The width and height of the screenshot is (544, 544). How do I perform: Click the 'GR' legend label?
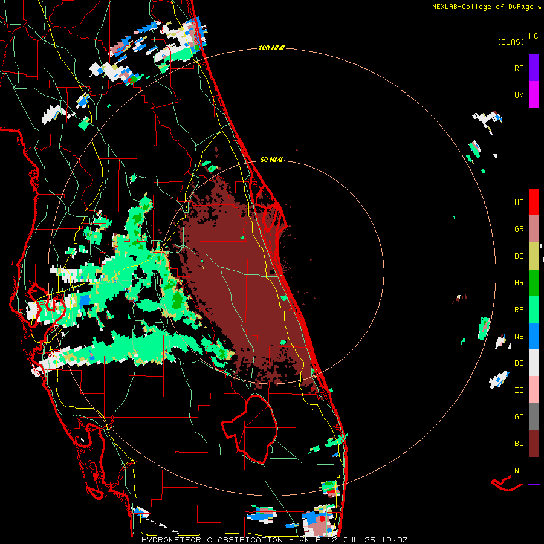pyautogui.click(x=519, y=229)
